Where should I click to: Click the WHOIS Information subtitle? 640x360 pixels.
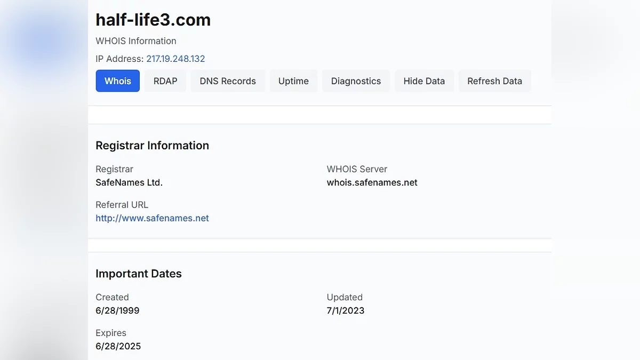tap(135, 41)
